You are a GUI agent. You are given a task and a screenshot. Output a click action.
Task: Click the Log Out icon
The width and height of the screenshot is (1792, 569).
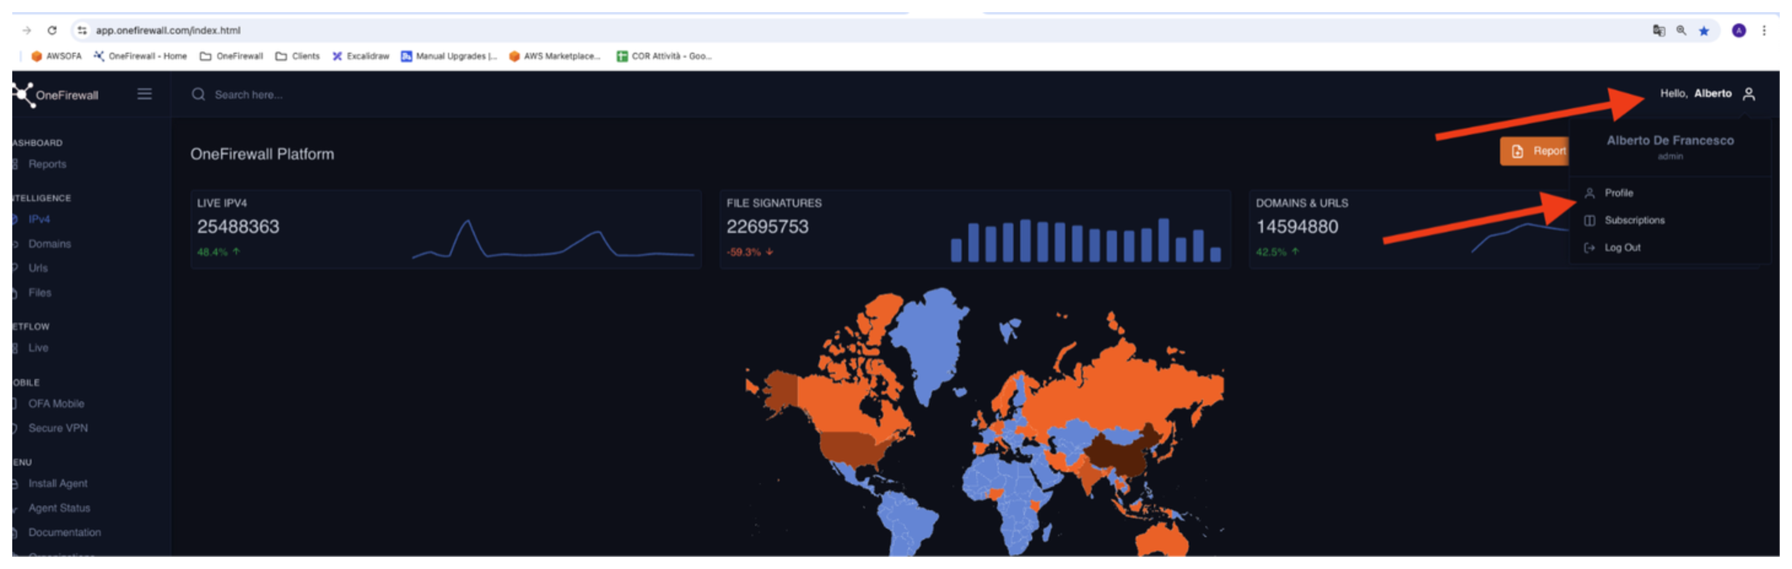[x=1589, y=248]
